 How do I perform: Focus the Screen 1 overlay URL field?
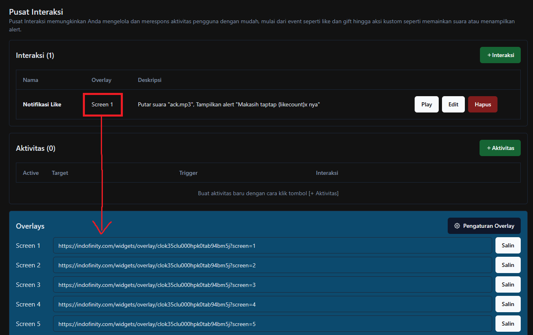point(272,246)
